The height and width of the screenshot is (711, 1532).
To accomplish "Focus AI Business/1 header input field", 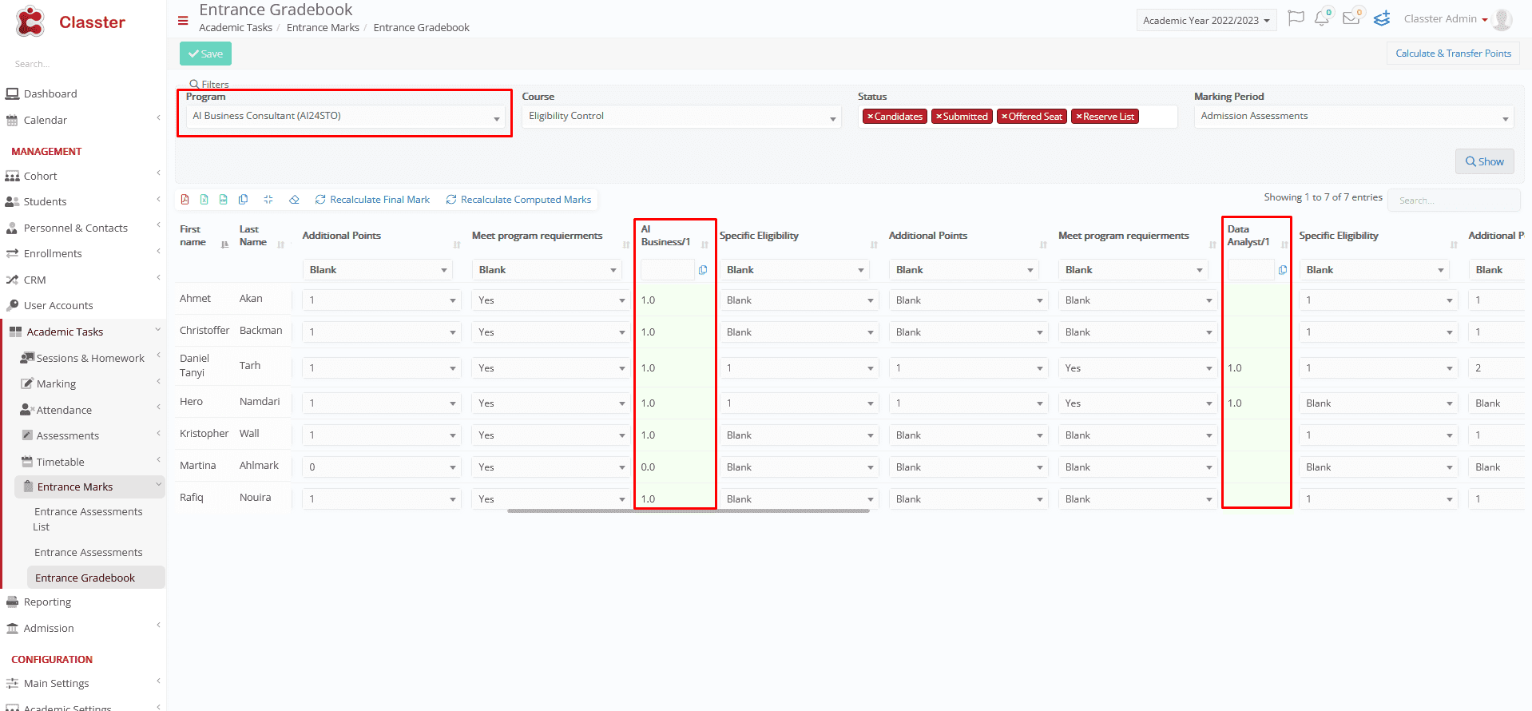I will point(667,270).
